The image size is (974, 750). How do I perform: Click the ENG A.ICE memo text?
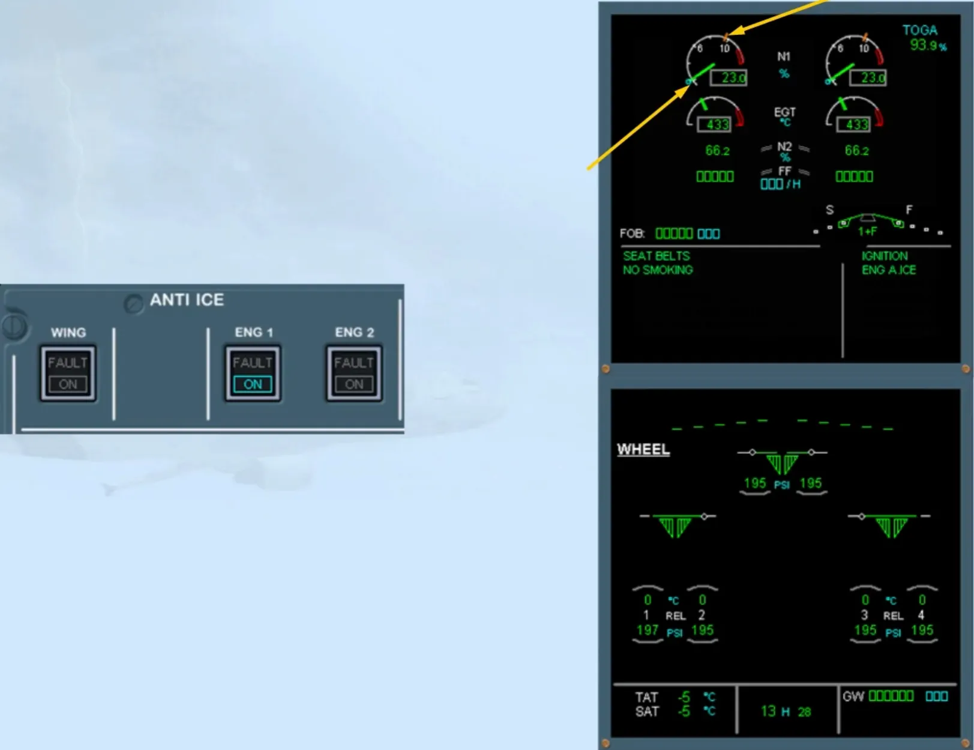[889, 270]
